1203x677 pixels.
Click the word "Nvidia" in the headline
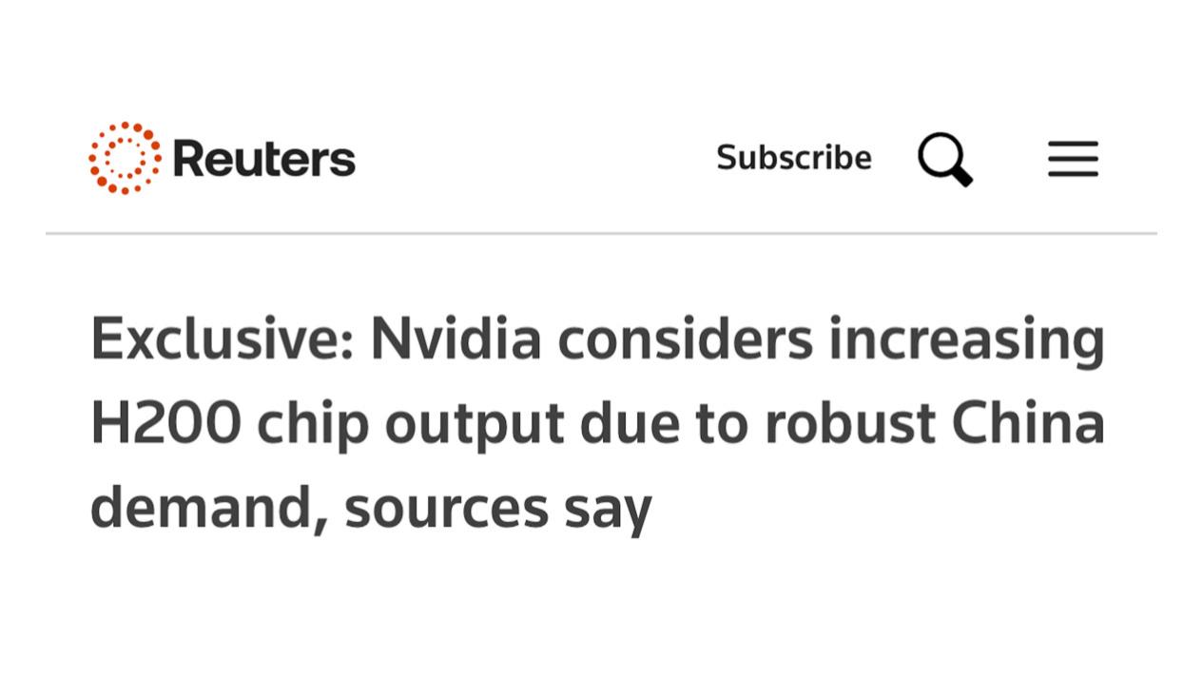pyautogui.click(x=456, y=338)
